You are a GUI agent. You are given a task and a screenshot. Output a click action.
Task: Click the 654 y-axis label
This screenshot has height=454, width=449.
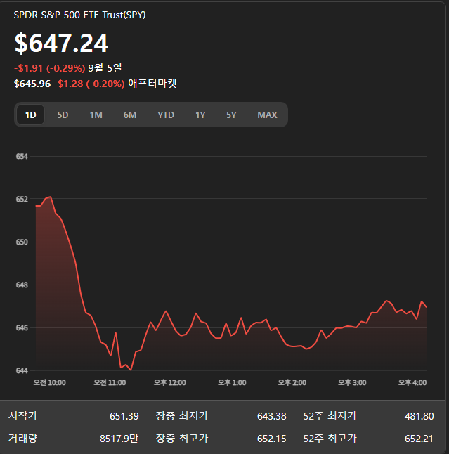point(22,156)
